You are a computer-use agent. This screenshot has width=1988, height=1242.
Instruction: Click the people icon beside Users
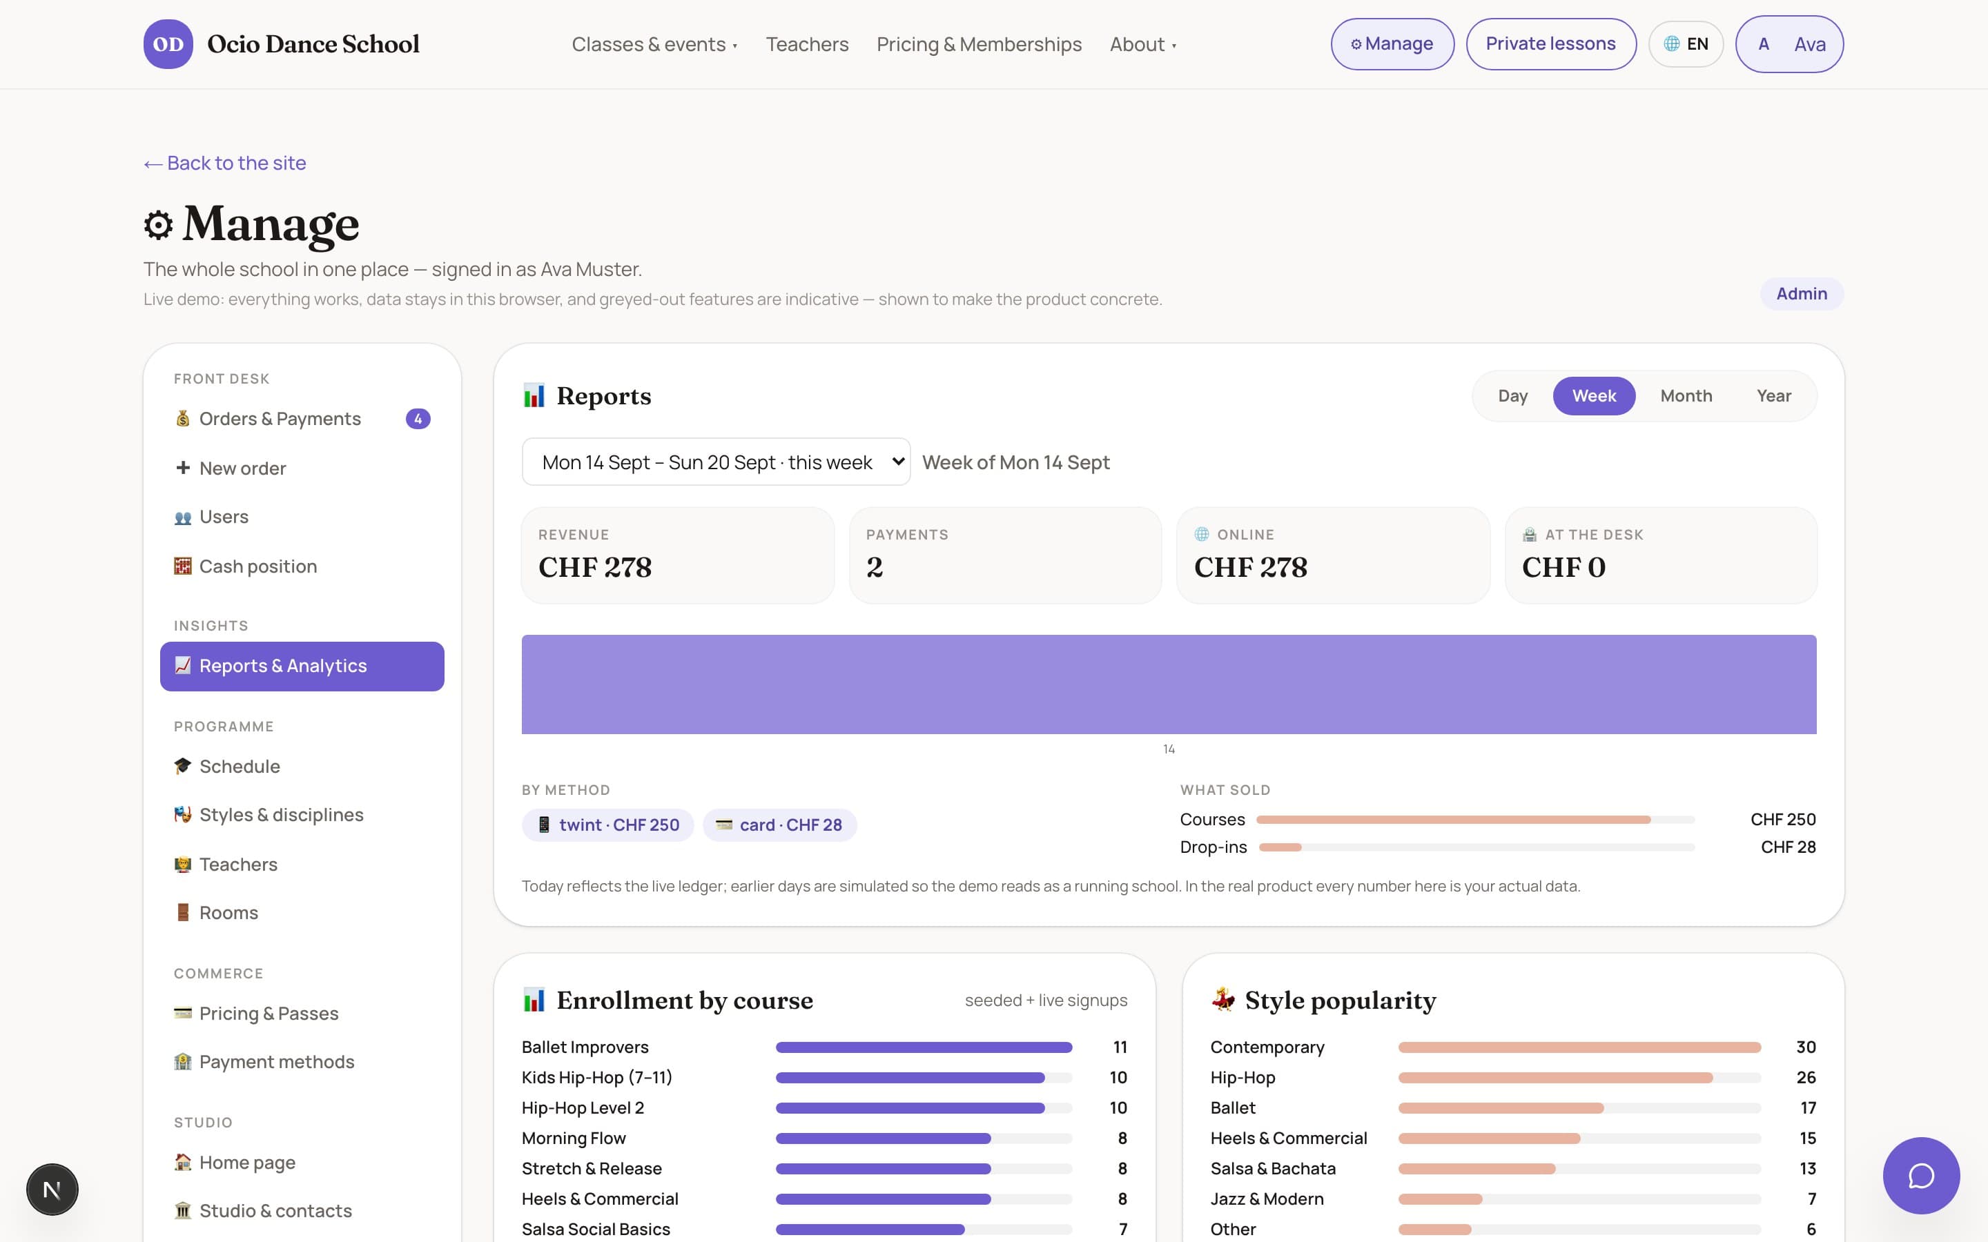(182, 517)
